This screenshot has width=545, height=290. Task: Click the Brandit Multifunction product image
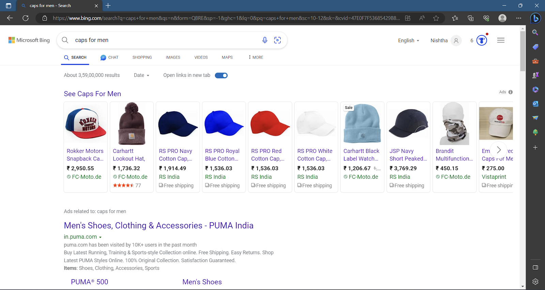coord(454,123)
